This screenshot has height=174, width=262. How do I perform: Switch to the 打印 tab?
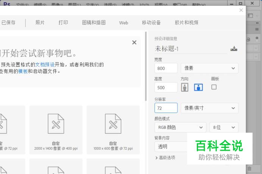pyautogui.click(x=63, y=22)
